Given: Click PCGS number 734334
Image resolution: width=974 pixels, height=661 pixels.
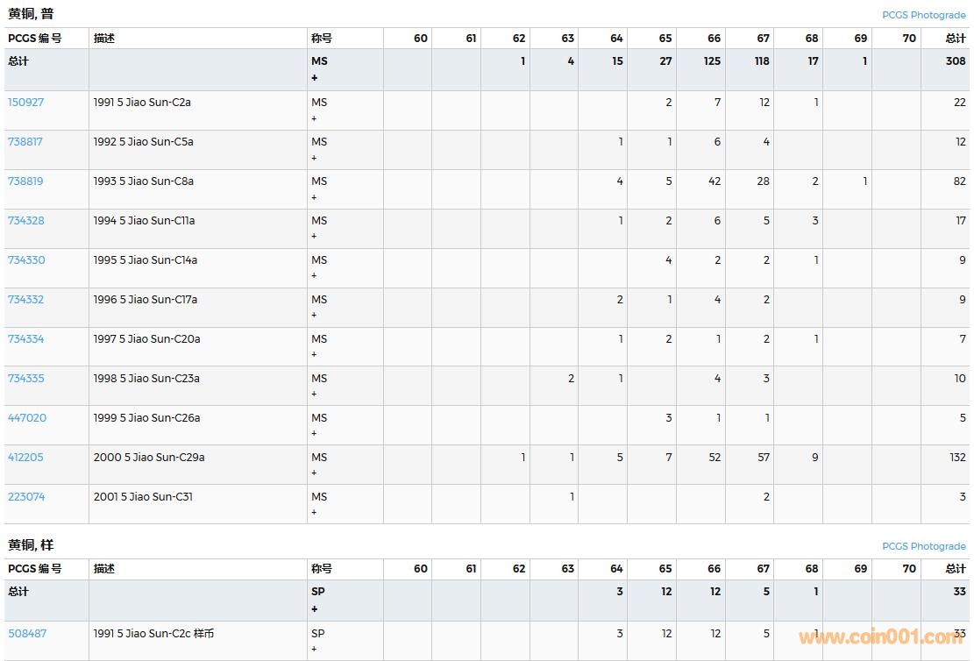Looking at the screenshot, I should pyautogui.click(x=25, y=339).
